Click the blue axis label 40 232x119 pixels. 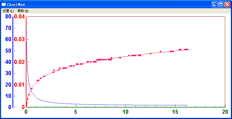8,62
